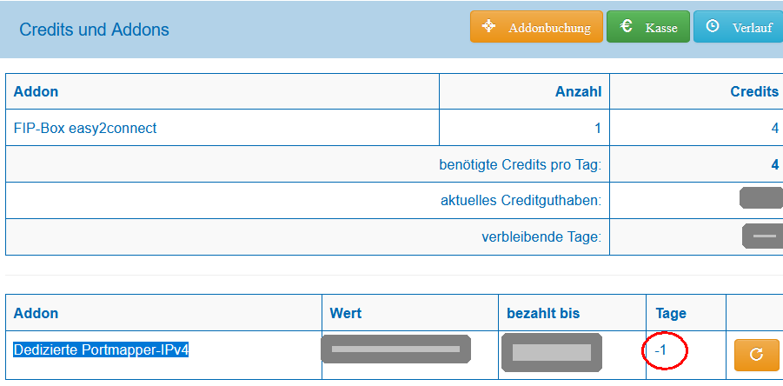Click the clock icon on Verlauf
783x386 pixels.
point(713,27)
